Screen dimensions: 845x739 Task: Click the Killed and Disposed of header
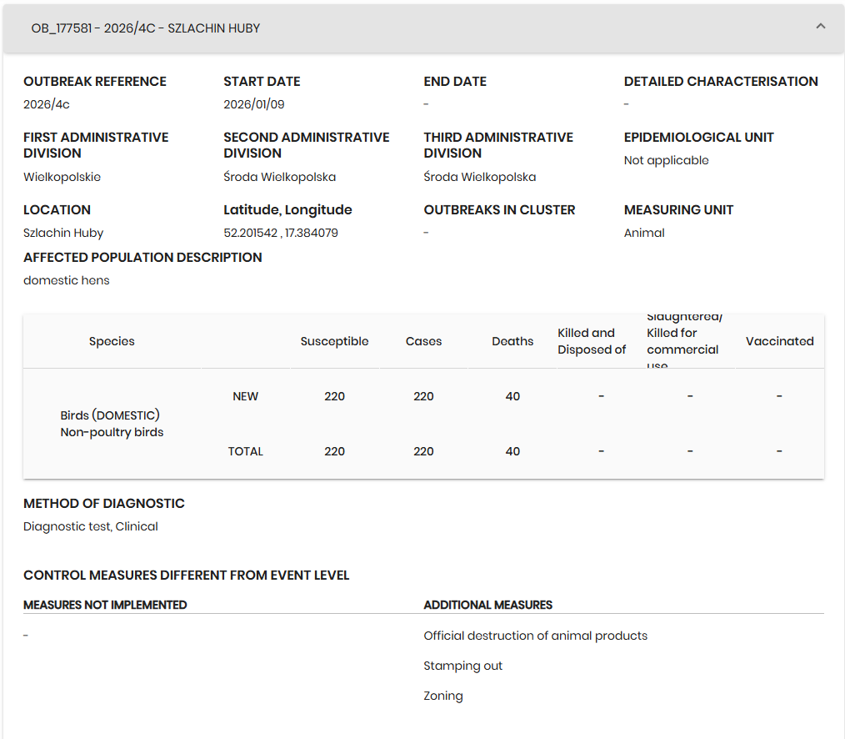[592, 341]
